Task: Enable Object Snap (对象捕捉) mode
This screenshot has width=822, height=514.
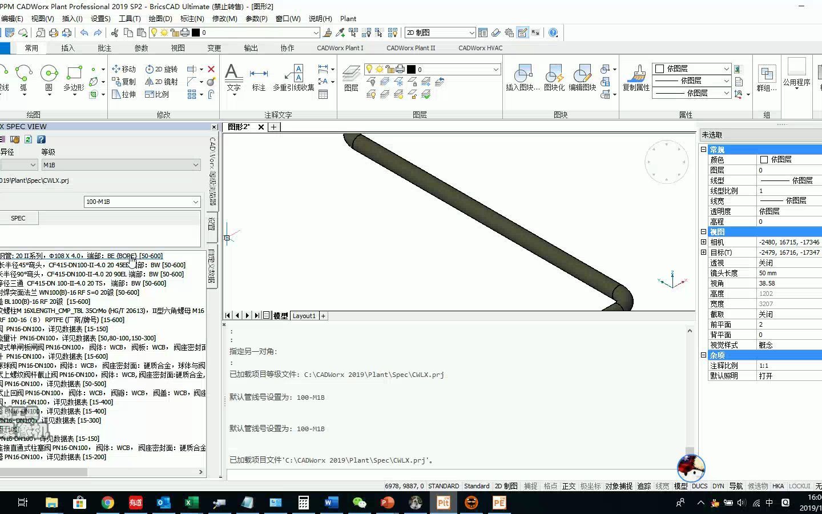Action: [619, 486]
